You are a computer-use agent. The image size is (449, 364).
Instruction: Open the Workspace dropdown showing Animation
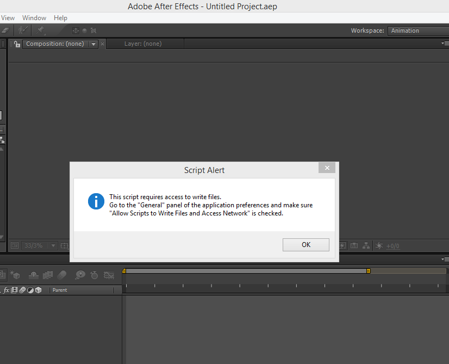point(419,30)
